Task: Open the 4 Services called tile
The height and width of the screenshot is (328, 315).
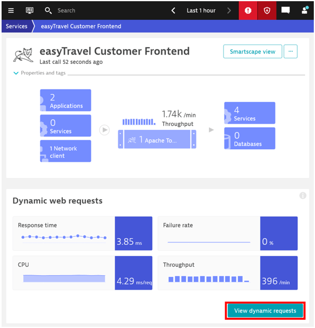Action: coord(249,113)
